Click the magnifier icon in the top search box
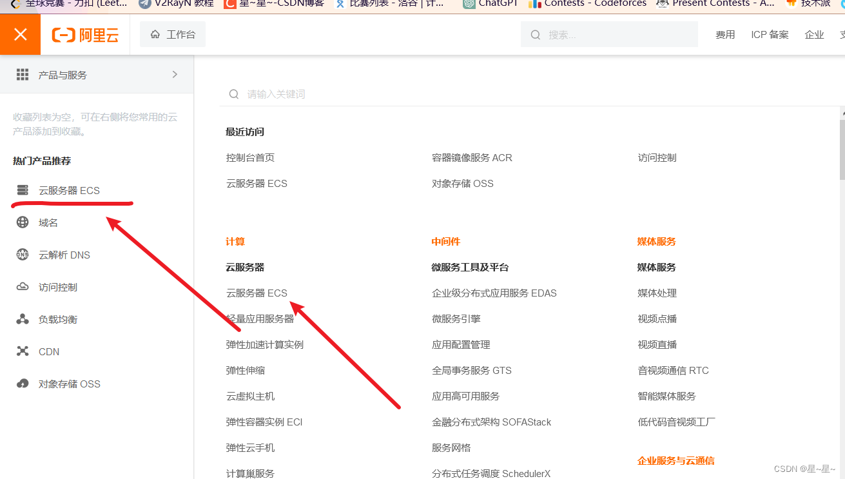Image resolution: width=845 pixels, height=479 pixels. tap(536, 35)
